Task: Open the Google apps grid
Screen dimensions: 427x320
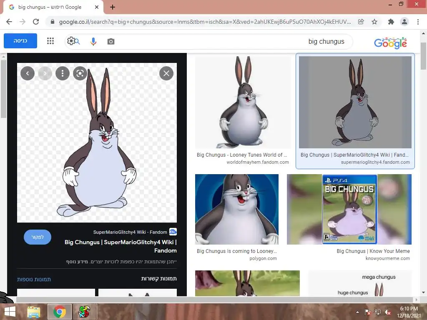Action: (x=50, y=41)
